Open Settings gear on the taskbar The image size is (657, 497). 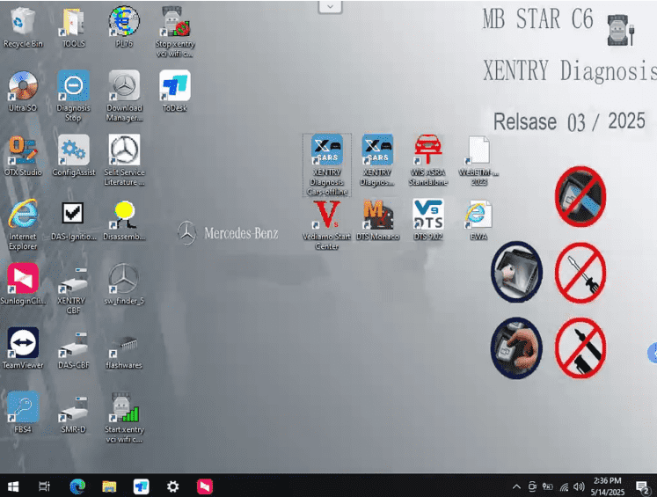[172, 486]
